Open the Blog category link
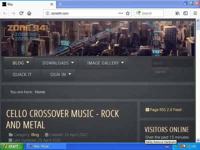This screenshot has height=150, width=200. 35,135
